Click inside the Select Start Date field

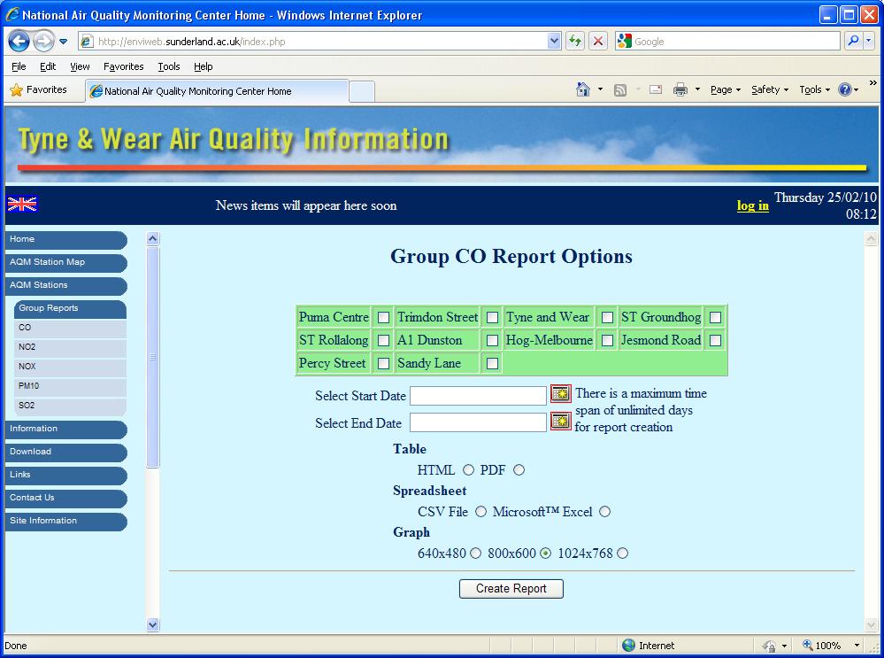[x=478, y=395]
